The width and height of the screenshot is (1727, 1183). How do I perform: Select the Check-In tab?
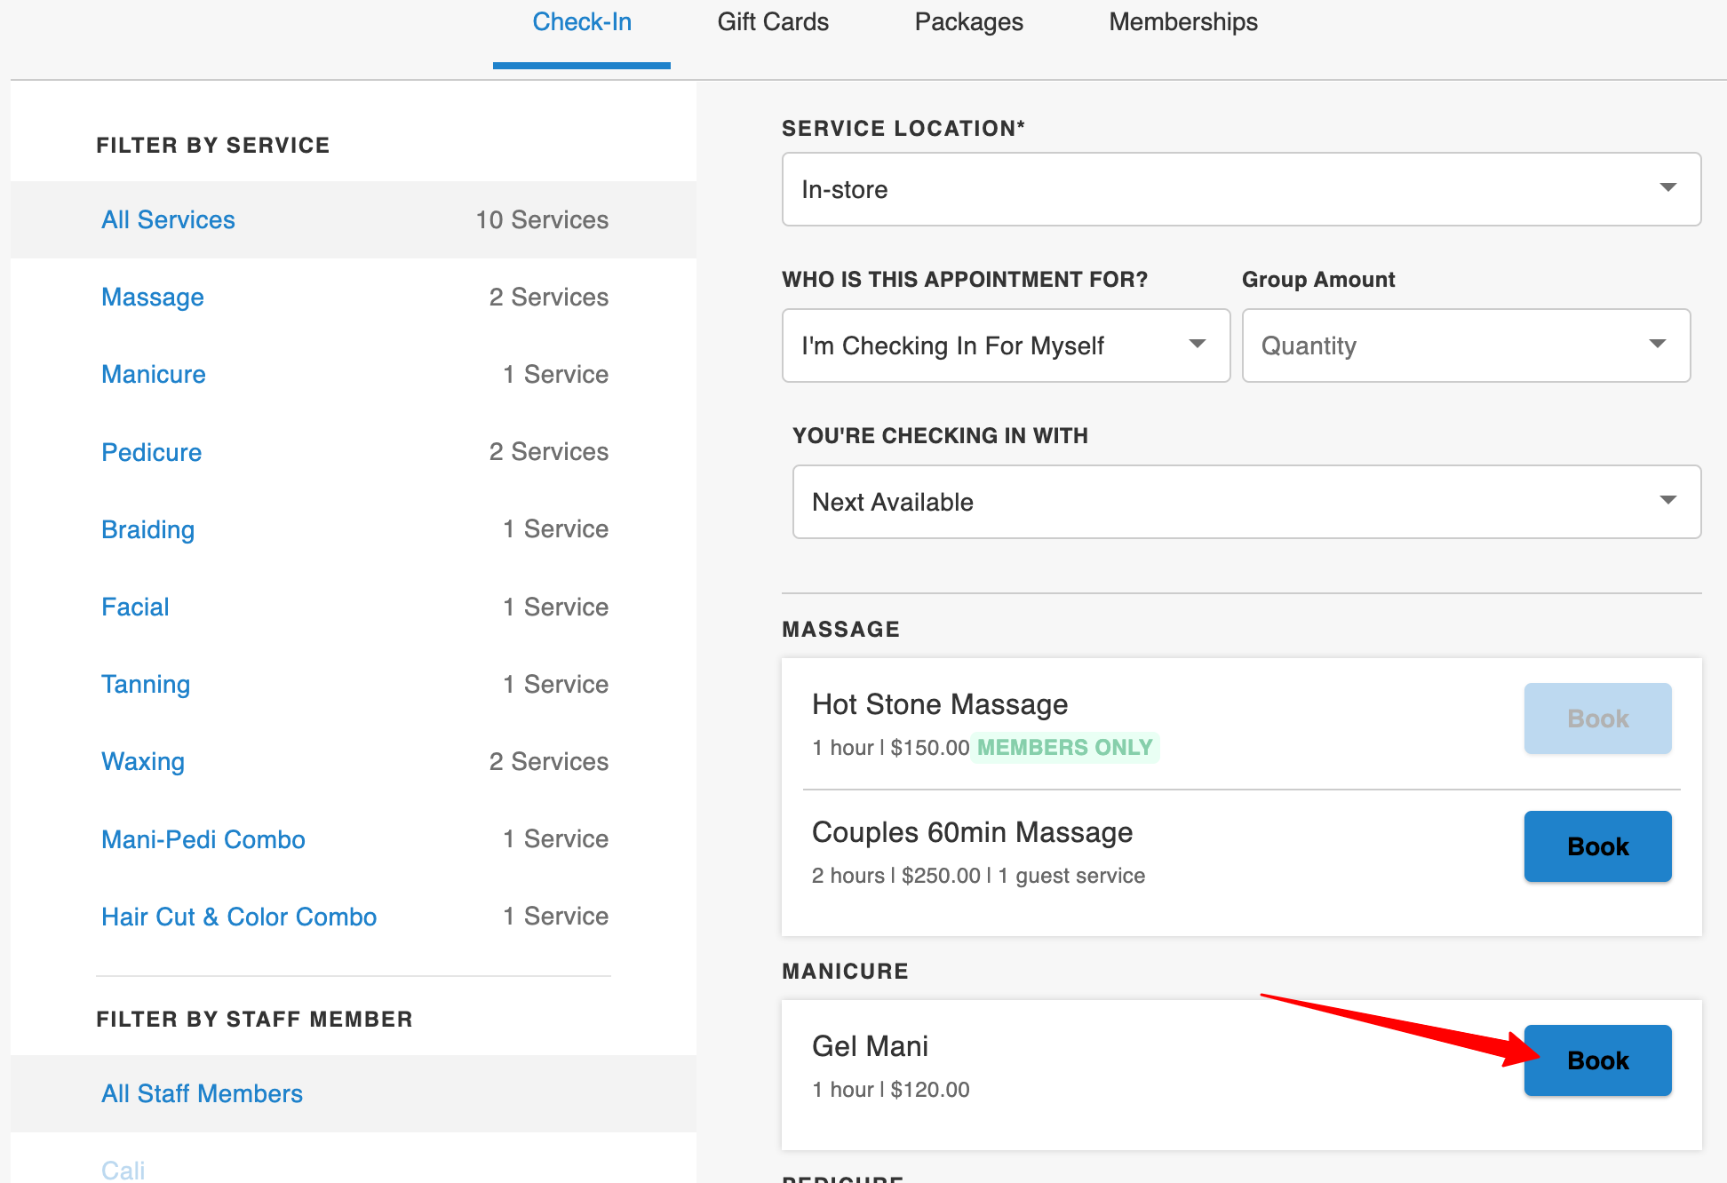pyautogui.click(x=582, y=22)
